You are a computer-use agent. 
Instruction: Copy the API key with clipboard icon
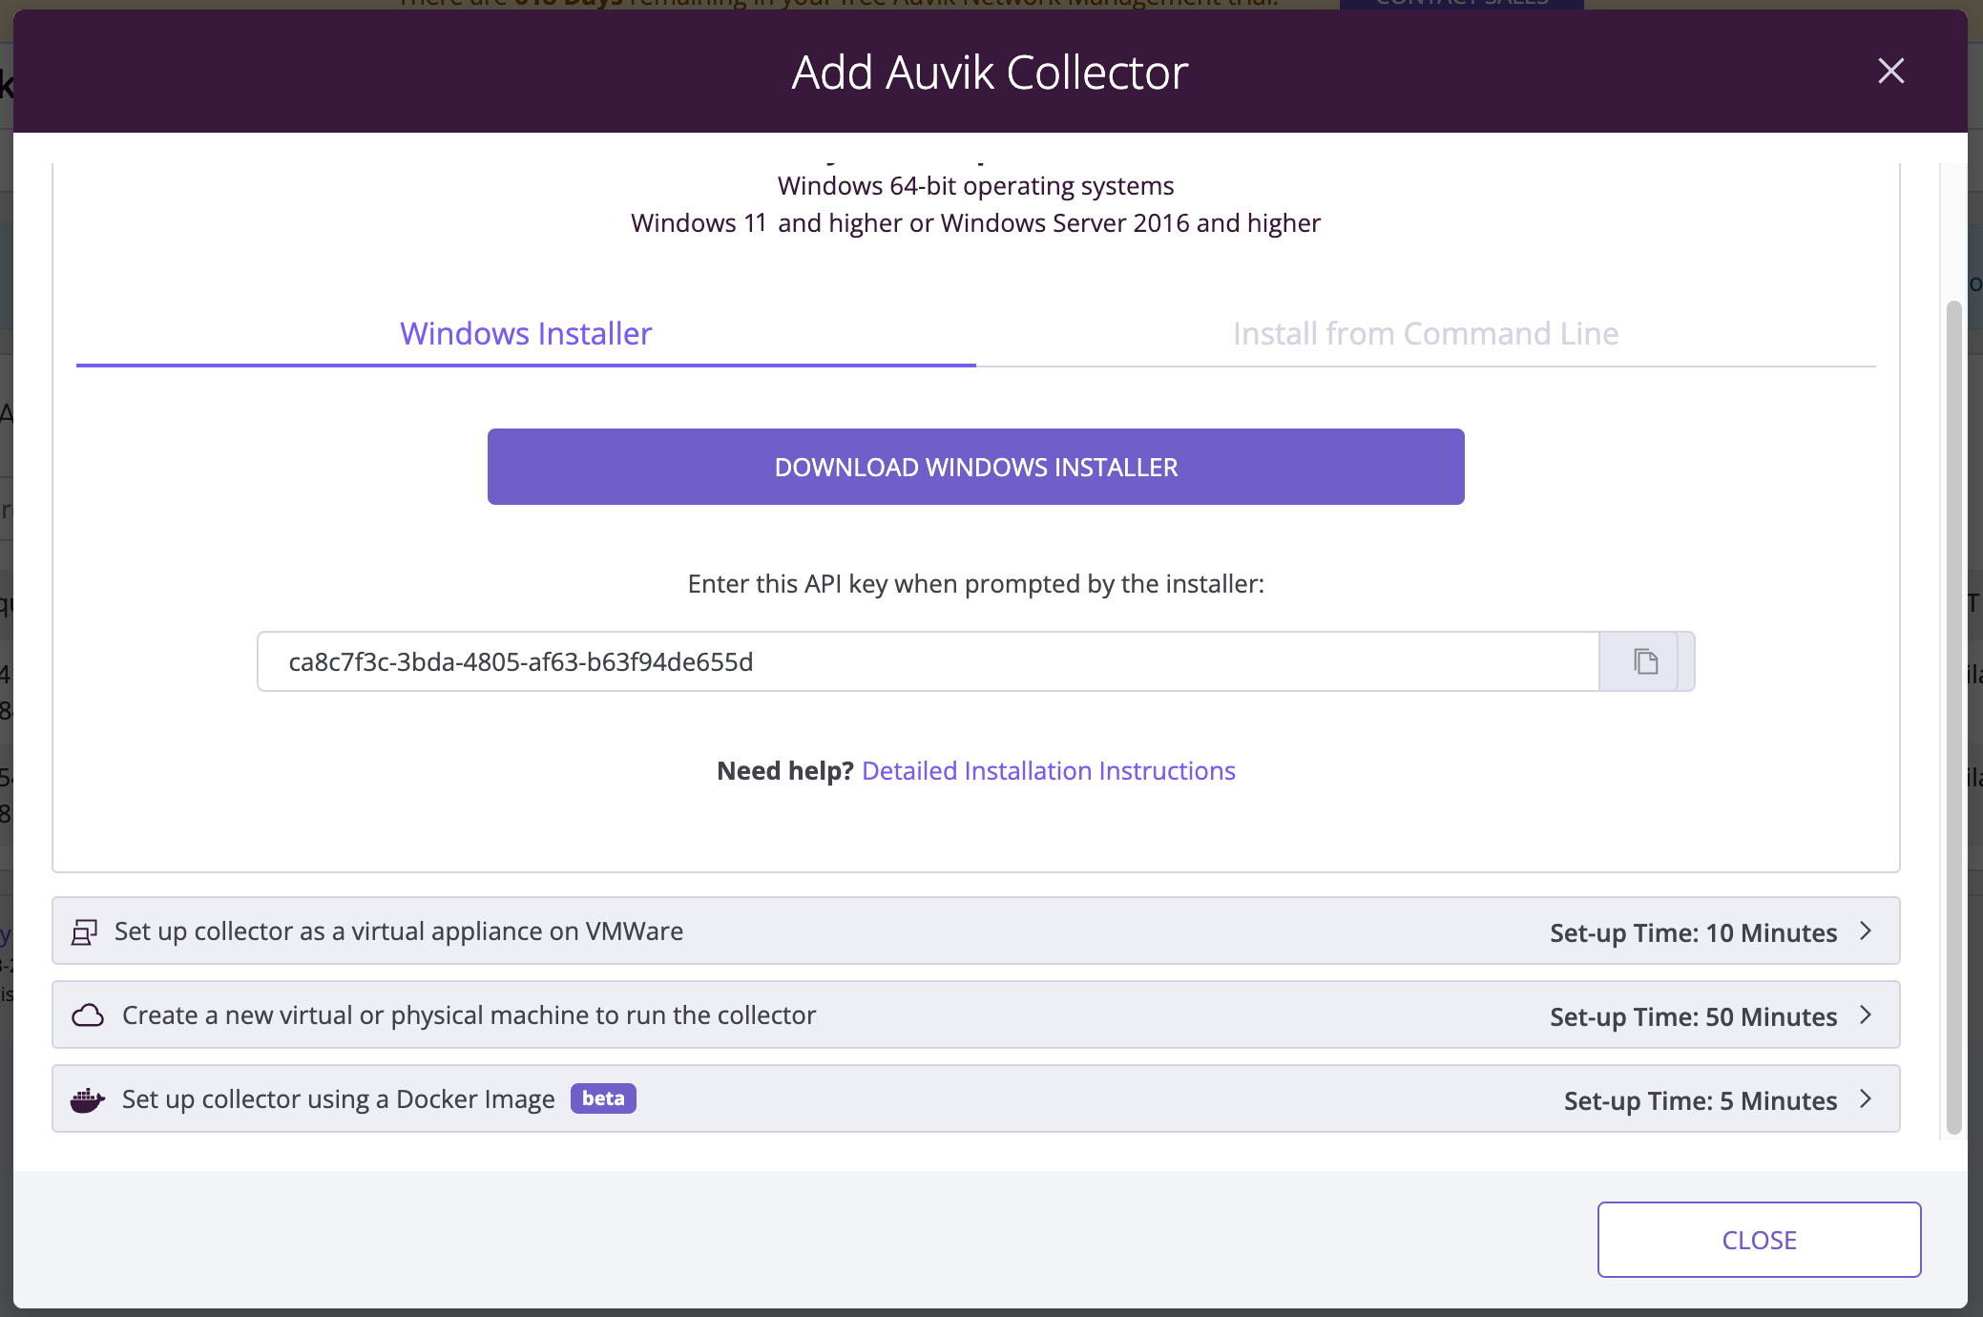click(1645, 661)
